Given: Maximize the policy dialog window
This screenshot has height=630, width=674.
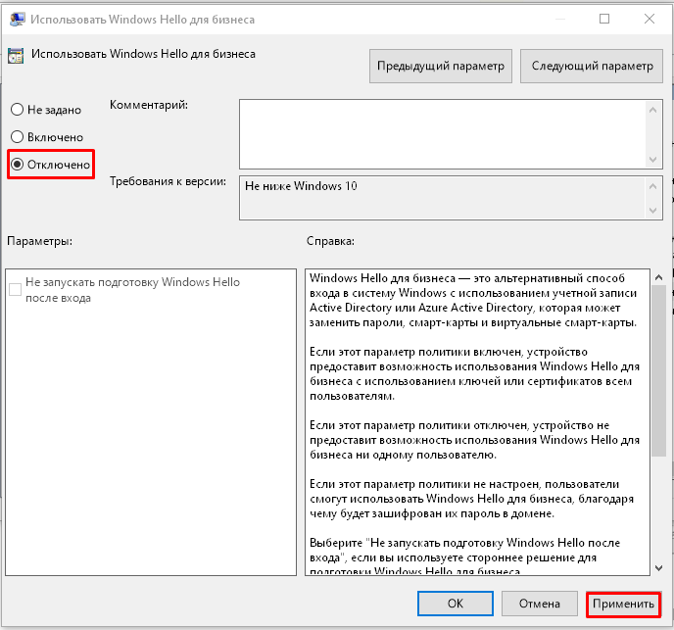Looking at the screenshot, I should [x=604, y=19].
